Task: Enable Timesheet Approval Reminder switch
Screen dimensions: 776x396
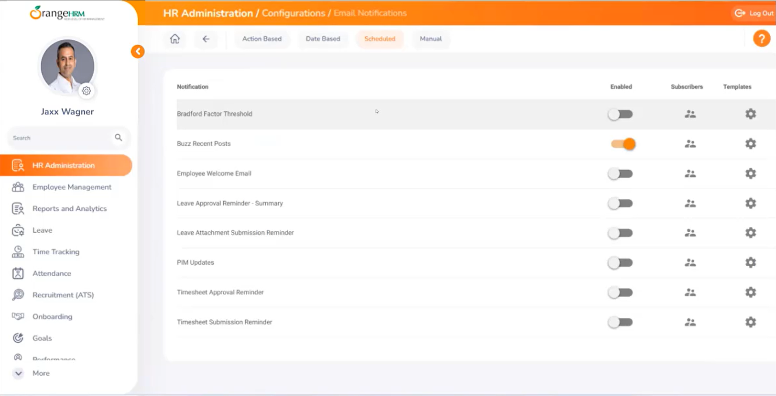Action: 621,293
